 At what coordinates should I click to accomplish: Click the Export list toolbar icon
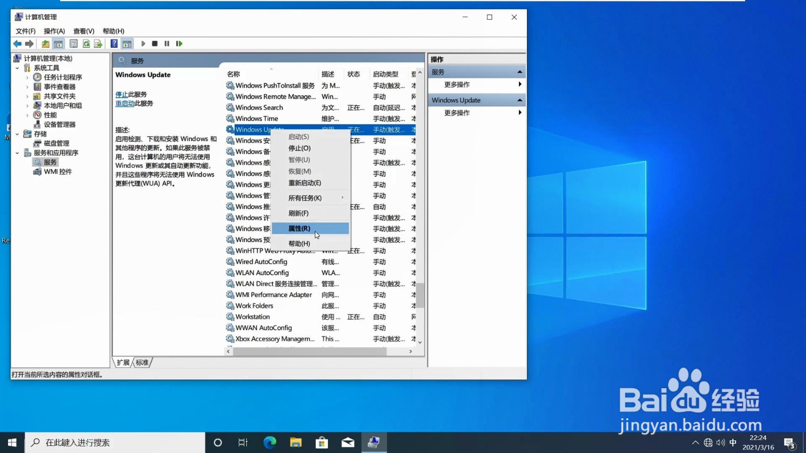[98, 44]
